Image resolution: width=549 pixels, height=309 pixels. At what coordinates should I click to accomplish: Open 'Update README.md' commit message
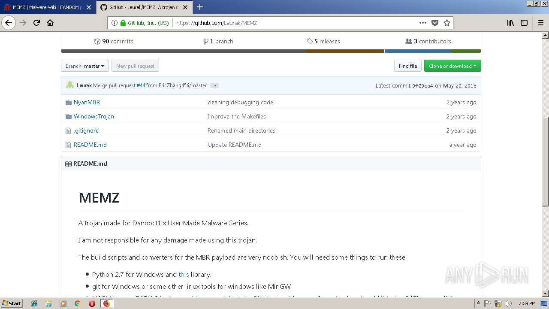coord(235,145)
